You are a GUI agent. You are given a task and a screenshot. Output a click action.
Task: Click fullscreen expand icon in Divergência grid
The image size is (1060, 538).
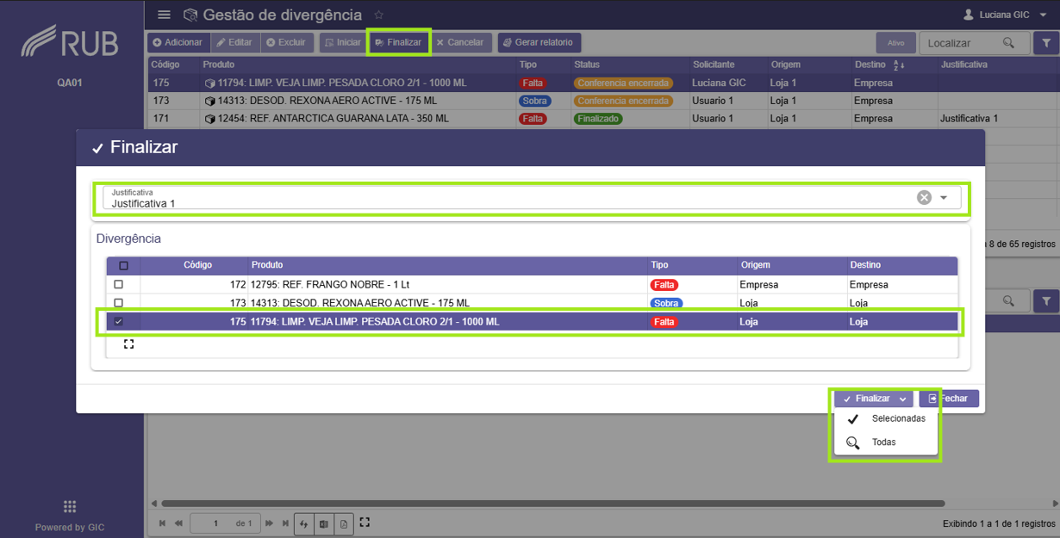pos(128,344)
